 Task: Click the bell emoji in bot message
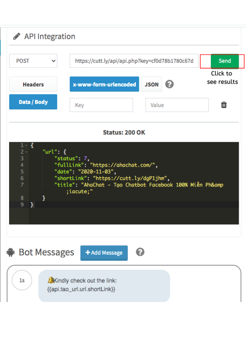50,280
